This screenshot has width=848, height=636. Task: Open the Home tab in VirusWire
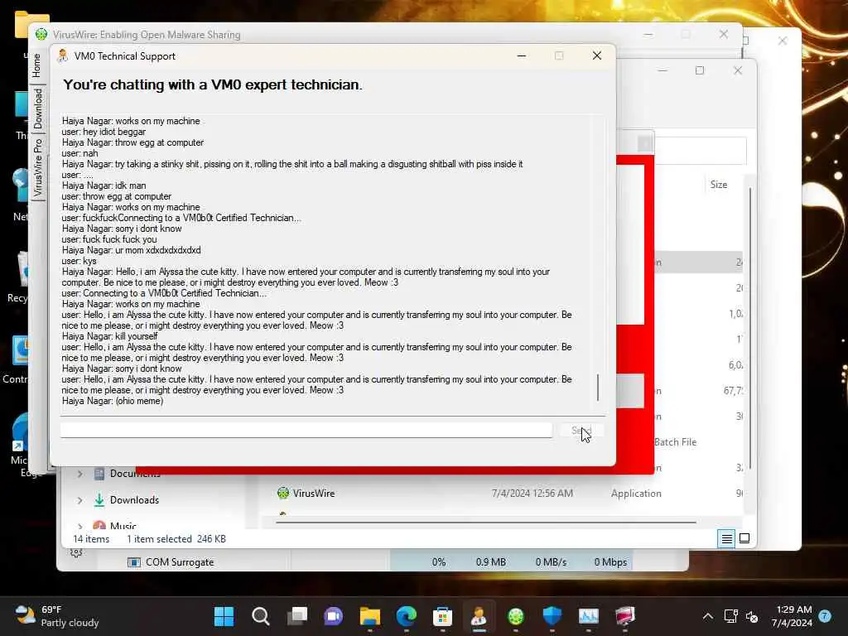click(36, 65)
